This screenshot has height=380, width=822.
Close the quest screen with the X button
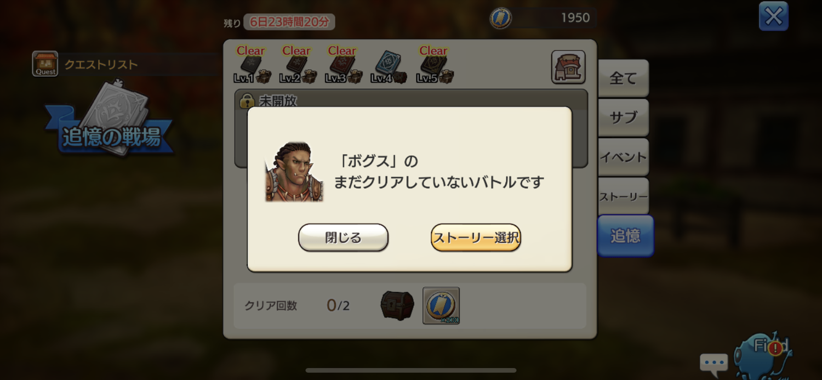pyautogui.click(x=773, y=16)
